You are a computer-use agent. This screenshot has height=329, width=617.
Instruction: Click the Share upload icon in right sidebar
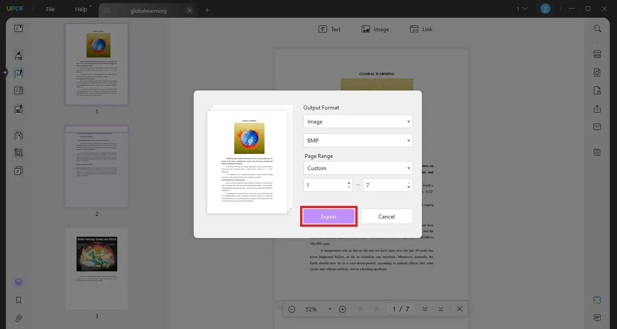598,109
